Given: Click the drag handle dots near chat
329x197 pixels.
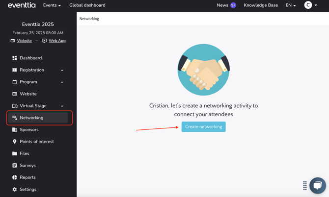Looking at the screenshot, I should [305, 185].
